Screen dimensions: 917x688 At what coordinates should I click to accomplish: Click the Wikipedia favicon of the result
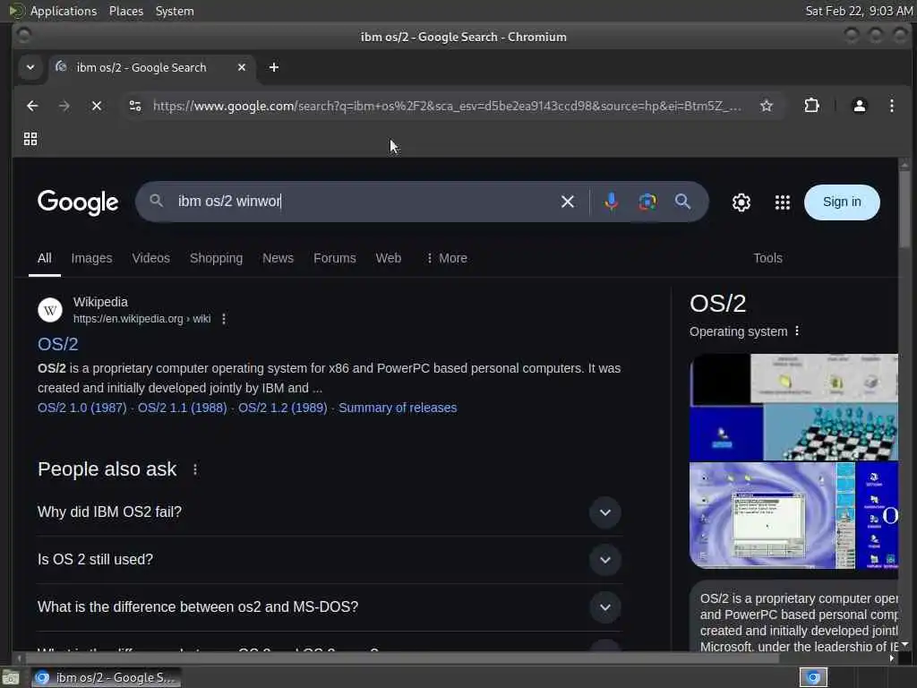[50, 310]
